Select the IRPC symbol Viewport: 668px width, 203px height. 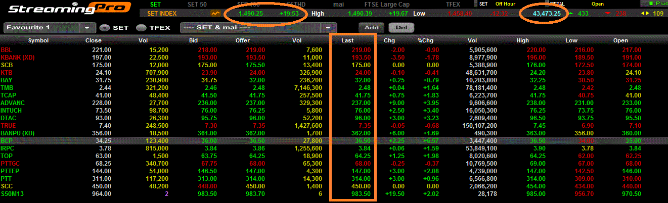click(x=8, y=148)
